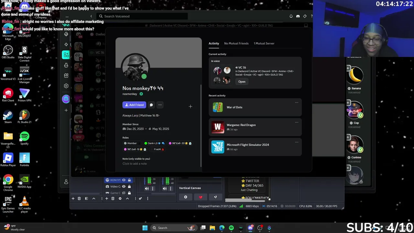Open Spotify from Windows taskbar

(231, 228)
